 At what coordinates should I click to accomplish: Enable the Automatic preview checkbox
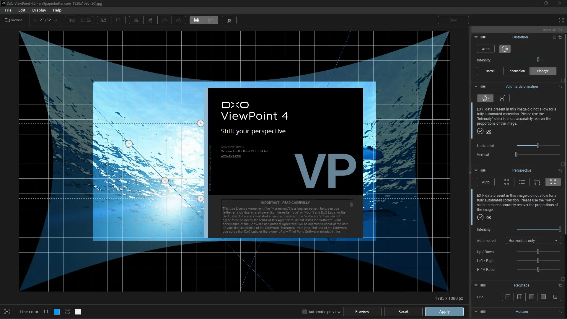[304, 312]
